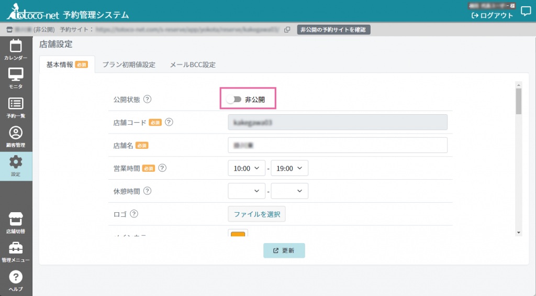536x296 pixels.
Task: Open the 営業時間 start time 10:00 dropdown
Action: [x=247, y=168]
